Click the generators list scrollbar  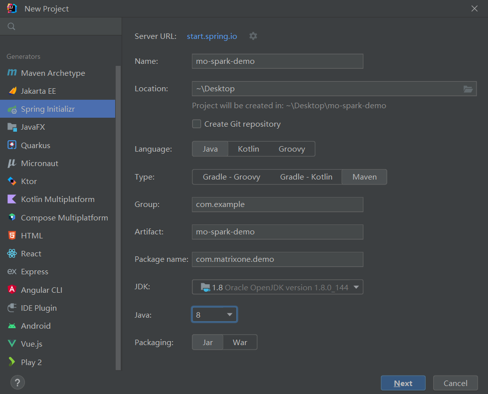[118, 217]
